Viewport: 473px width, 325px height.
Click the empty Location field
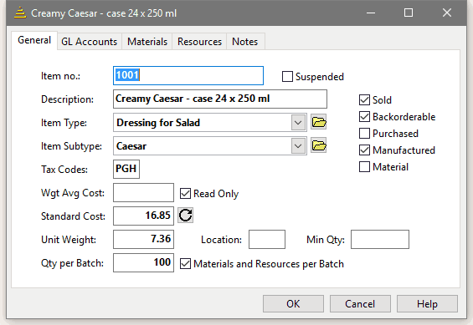[x=267, y=239]
